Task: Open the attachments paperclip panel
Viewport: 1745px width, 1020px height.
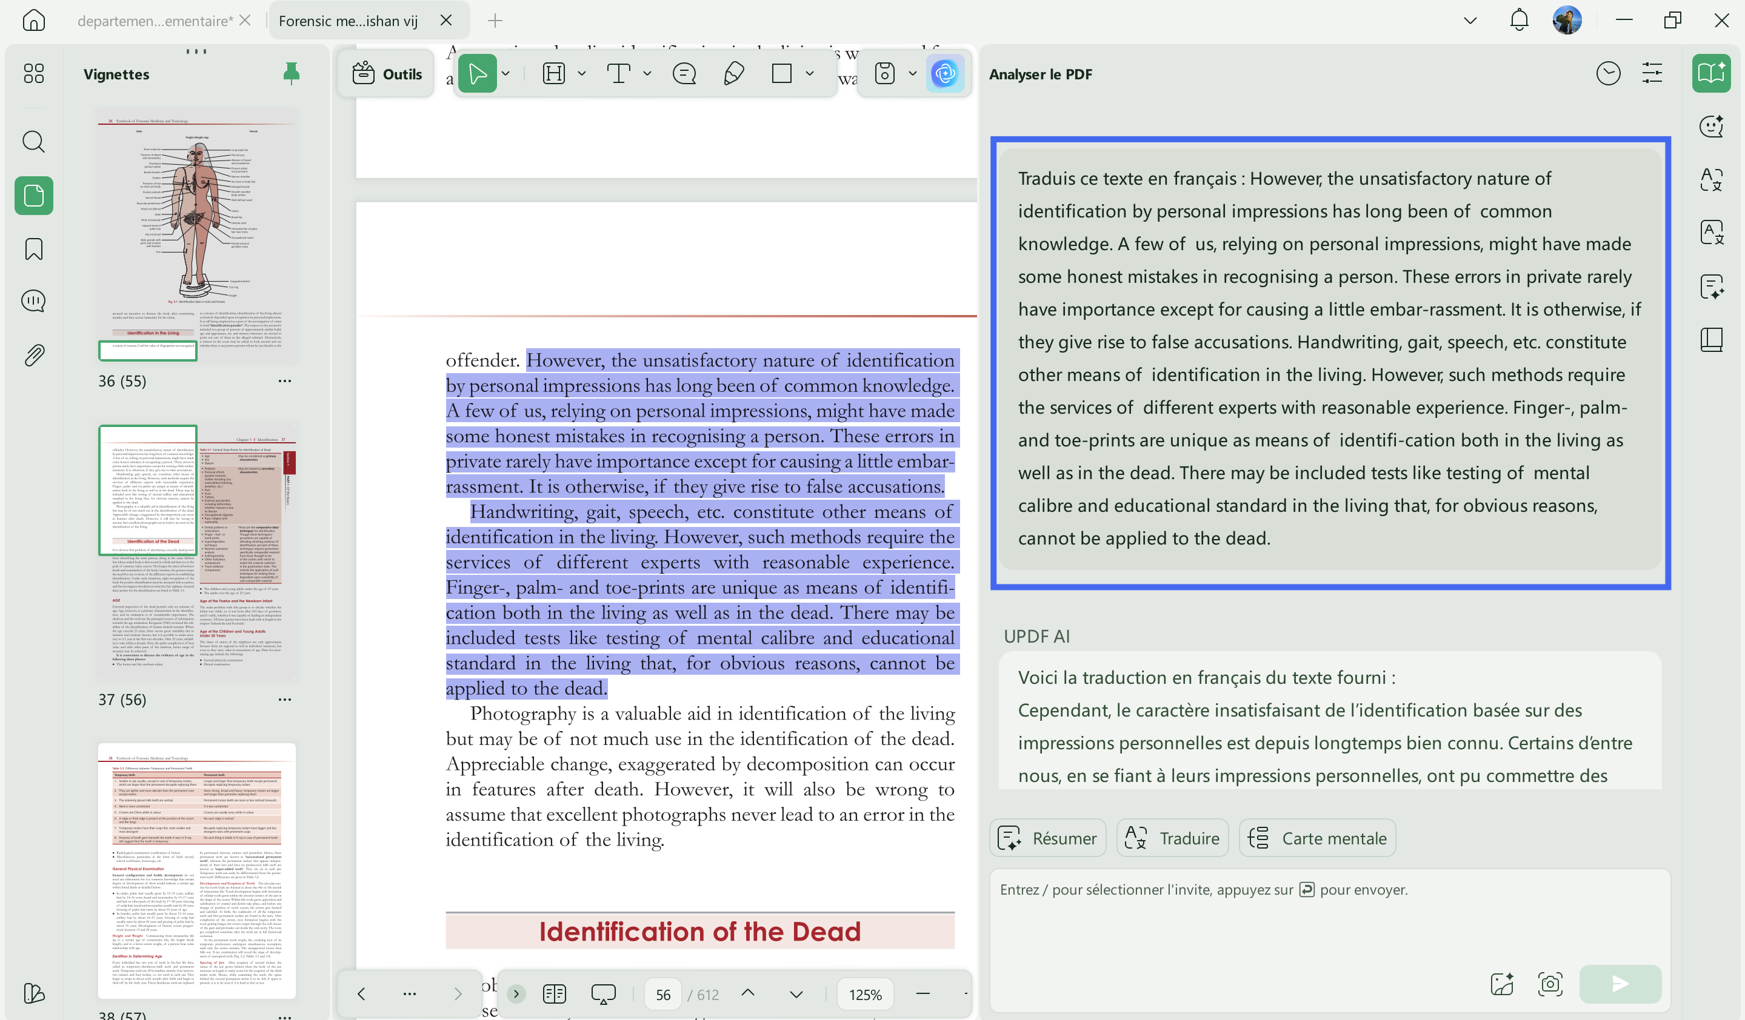Action: coord(33,356)
